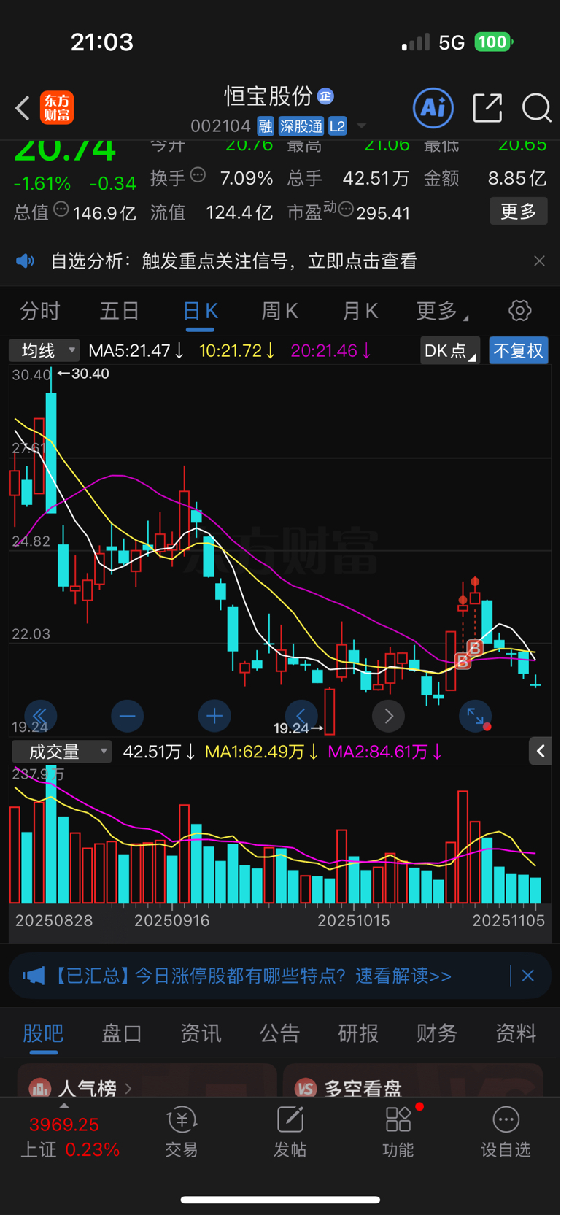Tap the 30.40 high price label
Image resolution: width=561 pixels, height=1215 pixels.
(x=83, y=374)
